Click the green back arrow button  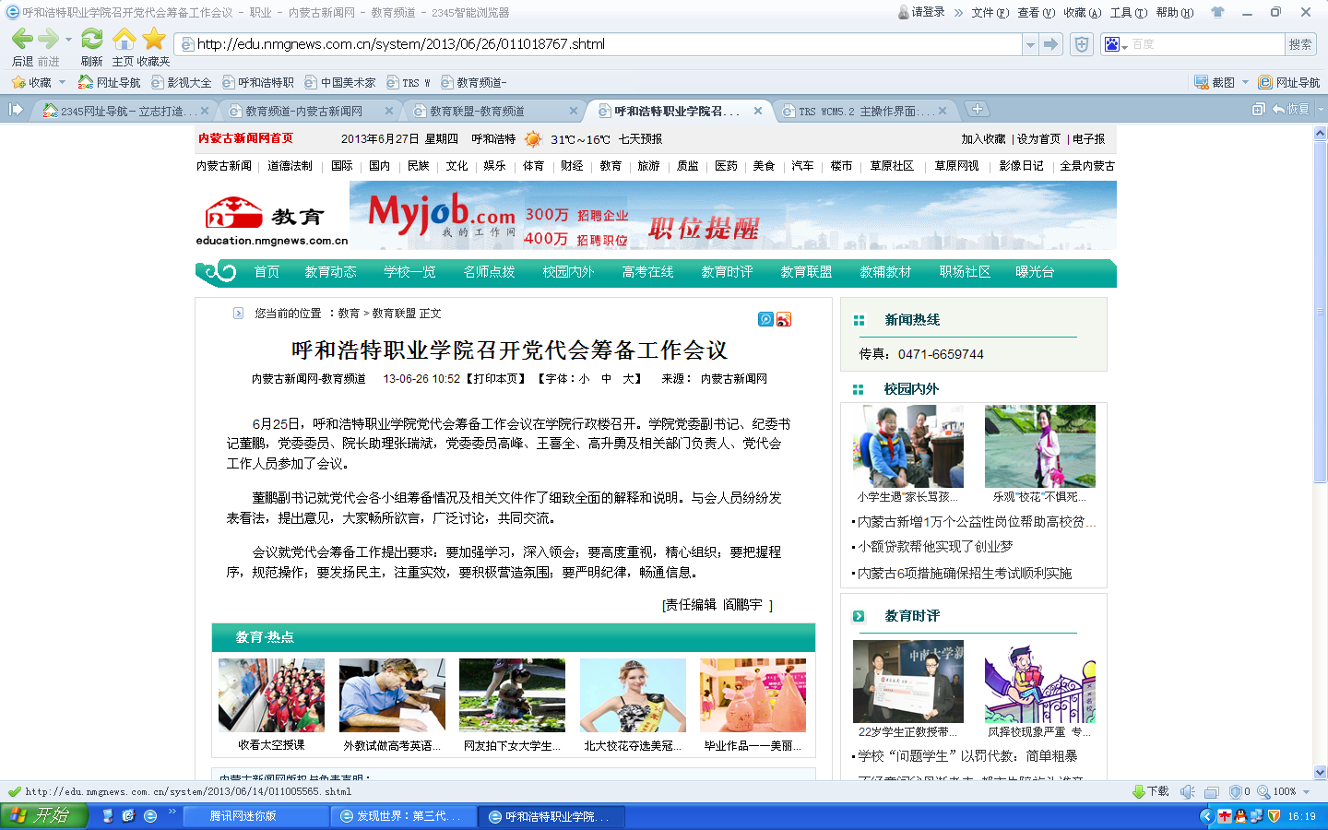[22, 39]
